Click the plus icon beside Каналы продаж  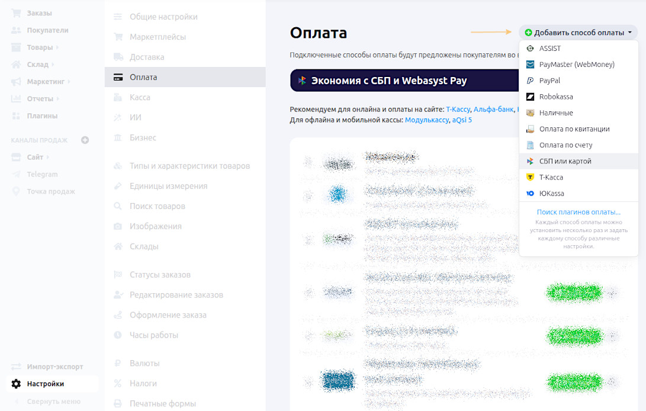[x=85, y=140]
